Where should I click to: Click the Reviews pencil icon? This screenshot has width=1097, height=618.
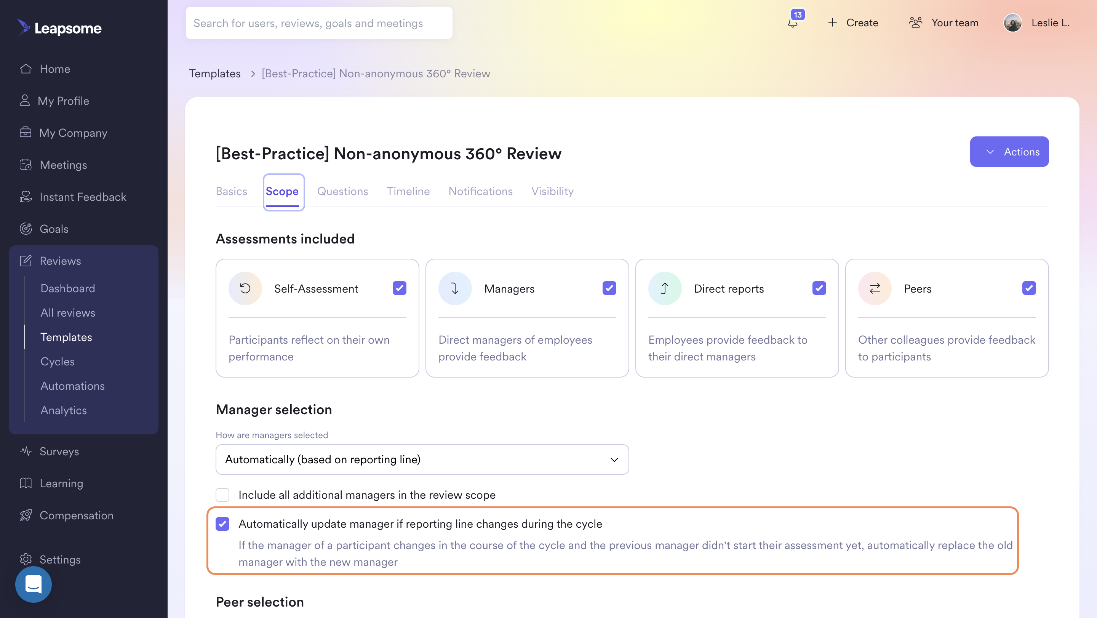click(x=26, y=260)
